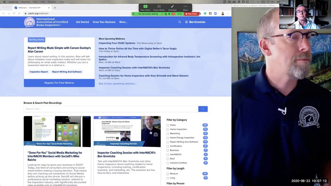
Task: Open How to Thrive Online webinar link
Action: (x=138, y=49)
